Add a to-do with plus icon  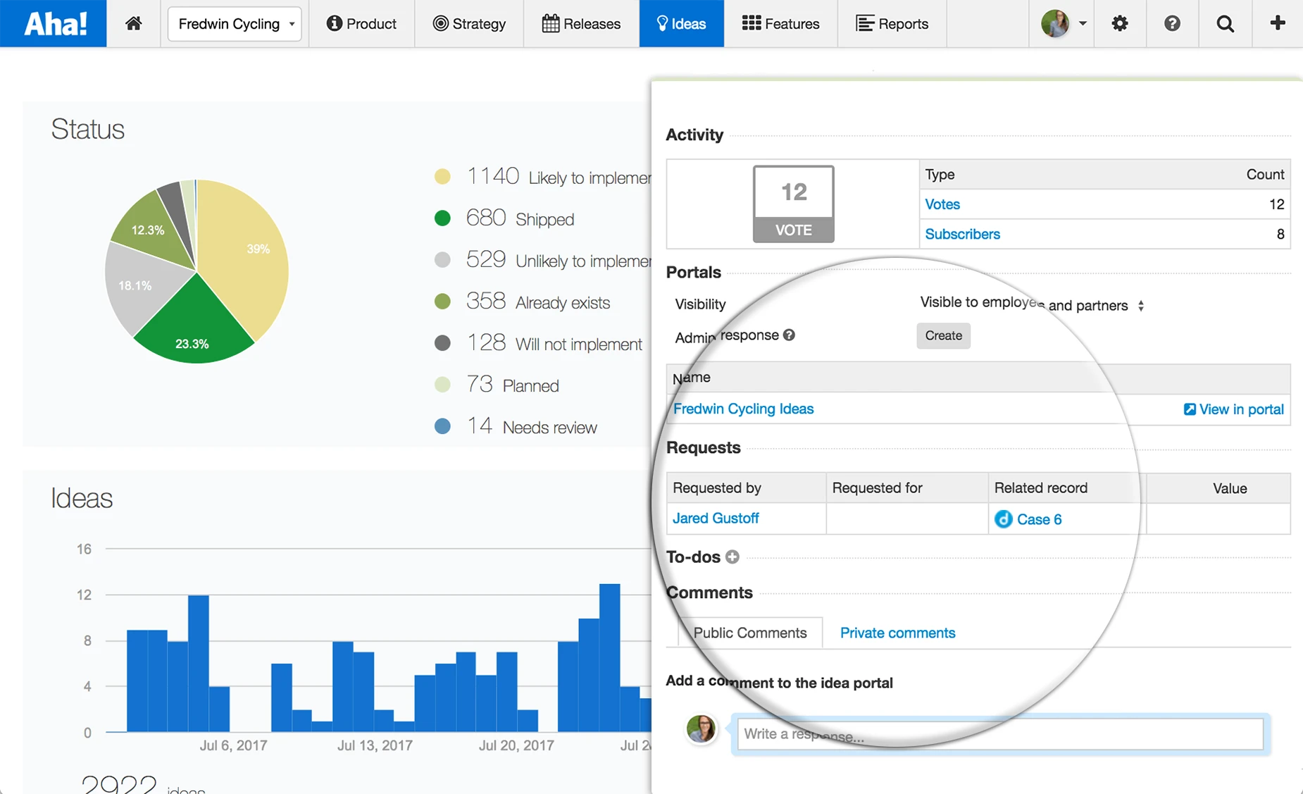[x=732, y=557]
